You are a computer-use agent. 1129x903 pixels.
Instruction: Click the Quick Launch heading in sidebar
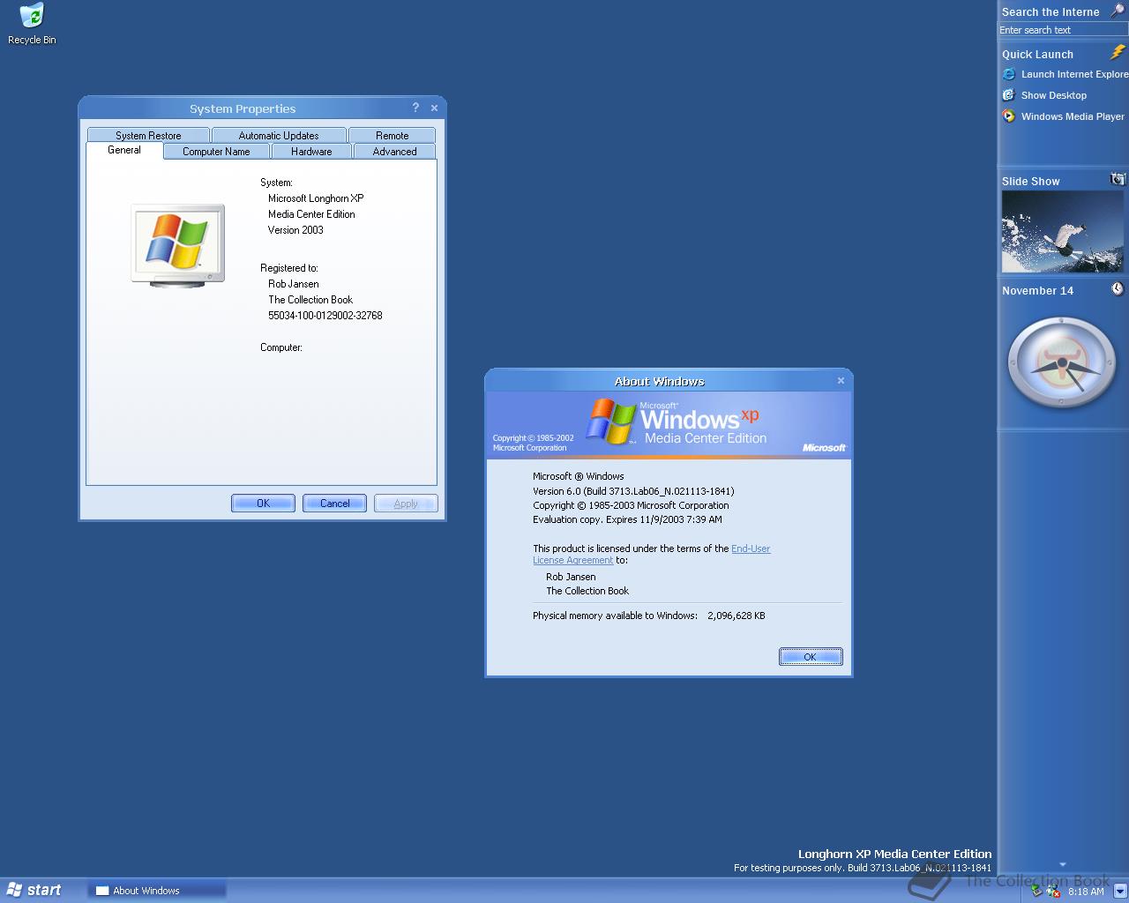click(x=1037, y=54)
